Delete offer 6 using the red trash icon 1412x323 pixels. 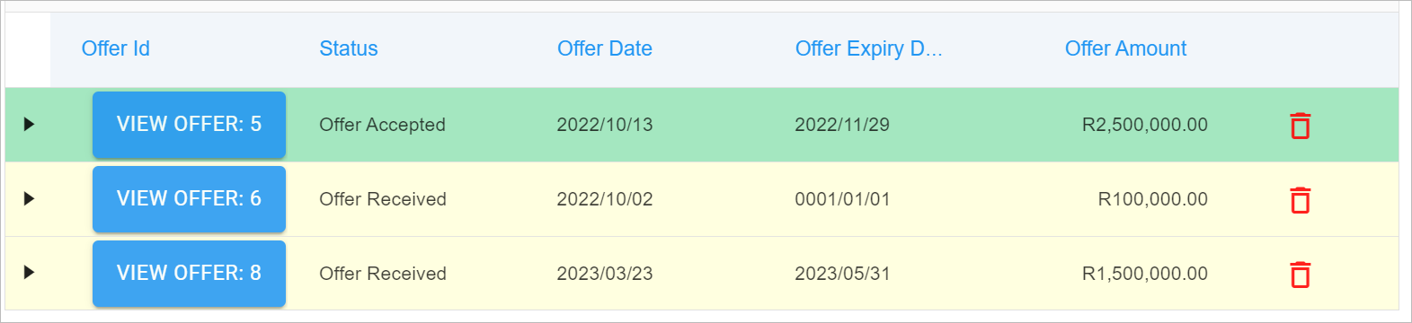(1300, 200)
